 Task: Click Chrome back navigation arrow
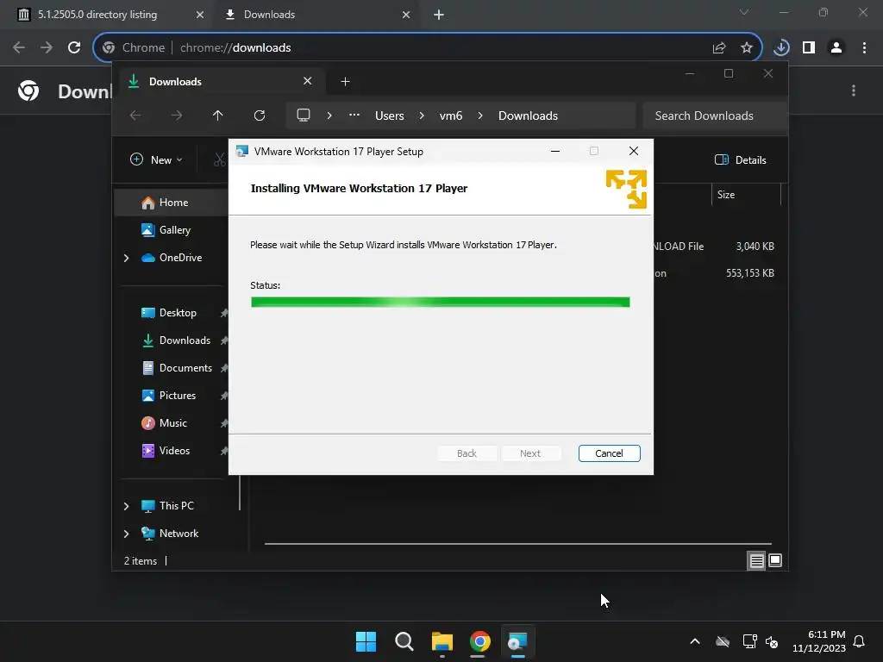(19, 48)
